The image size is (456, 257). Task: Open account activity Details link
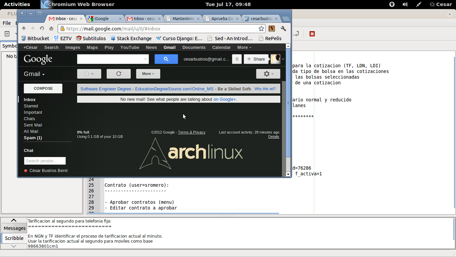(x=274, y=137)
